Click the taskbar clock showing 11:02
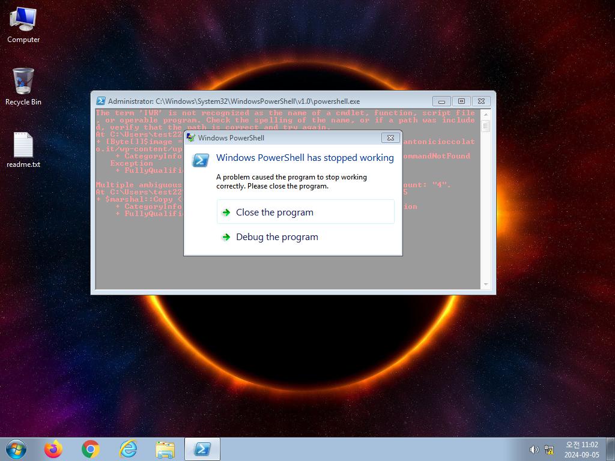 [581, 450]
